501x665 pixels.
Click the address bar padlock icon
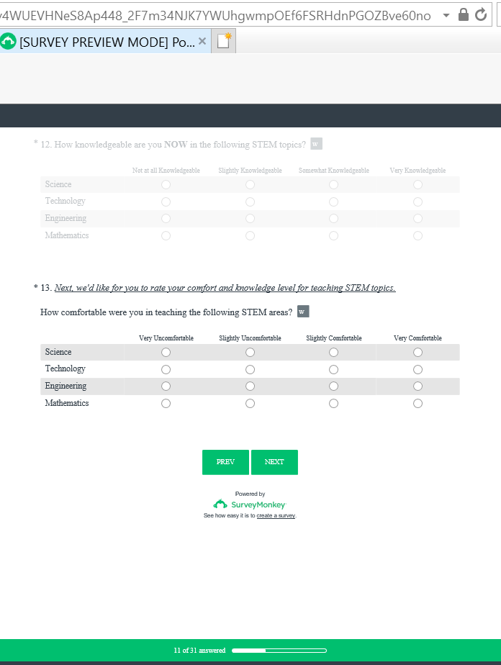(464, 14)
